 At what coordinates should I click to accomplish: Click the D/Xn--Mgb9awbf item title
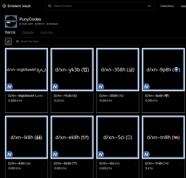coord(25,96)
